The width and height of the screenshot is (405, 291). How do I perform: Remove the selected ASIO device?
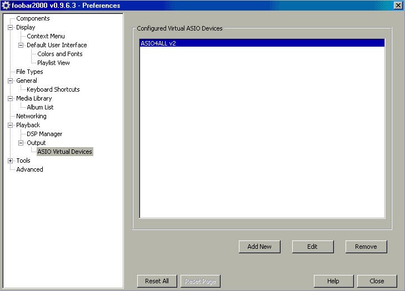(x=366, y=247)
